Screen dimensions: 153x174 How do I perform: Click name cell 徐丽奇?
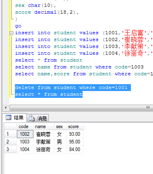click(x=43, y=149)
